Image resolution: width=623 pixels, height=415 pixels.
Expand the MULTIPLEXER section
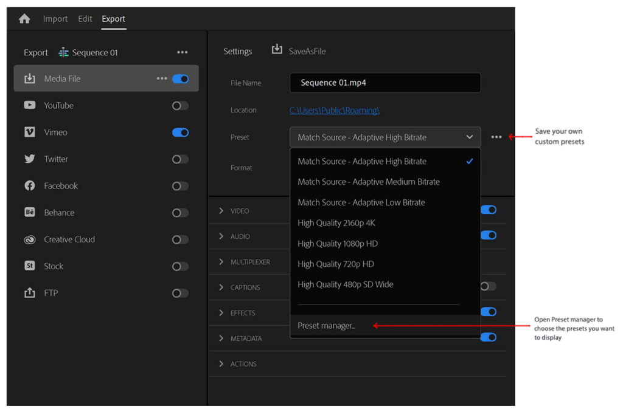[221, 262]
